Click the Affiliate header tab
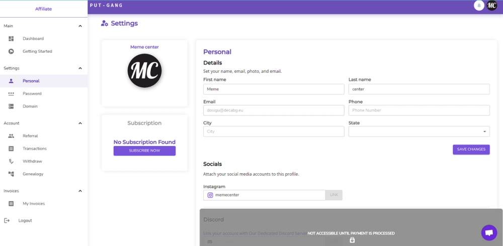The height and width of the screenshot is (246, 503). tap(44, 9)
